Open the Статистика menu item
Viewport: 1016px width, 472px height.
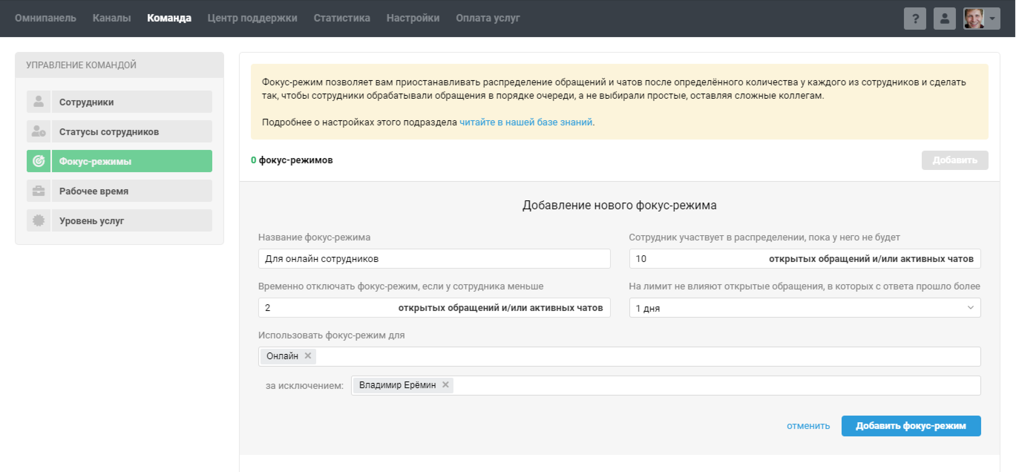(341, 18)
